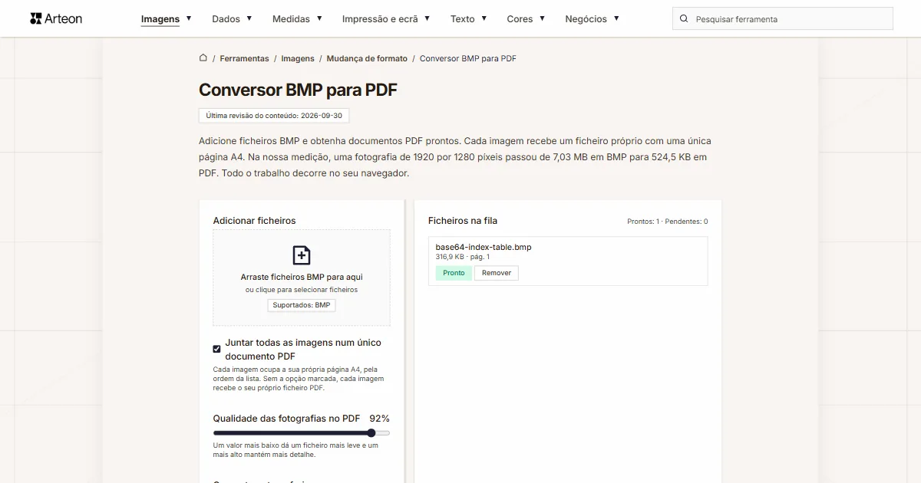Screen dimensions: 921x483
Task: Expand the Impressão e ecrã dropdown arrow
Action: [x=427, y=18]
